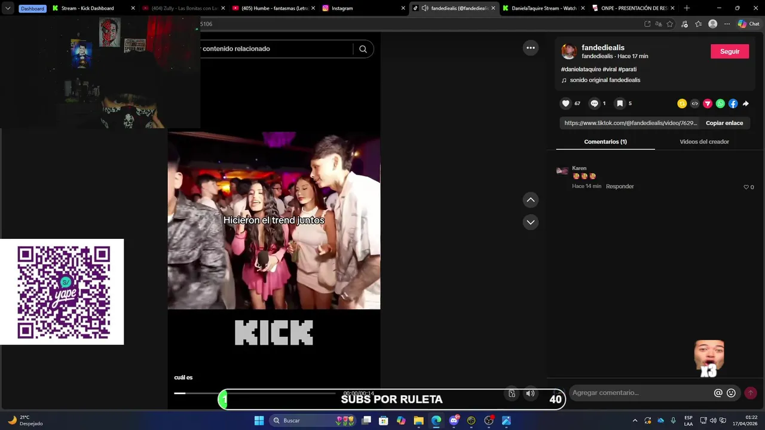The width and height of the screenshot is (765, 430).
Task: Click the #parati hashtag
Action: click(x=628, y=69)
